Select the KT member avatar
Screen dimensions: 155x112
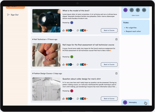pyautogui.click(x=132, y=10)
